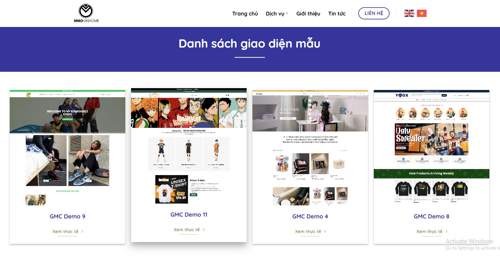Image resolution: width=500 pixels, height=259 pixels.
Task: Go to Trang chủ page
Action: pyautogui.click(x=245, y=14)
